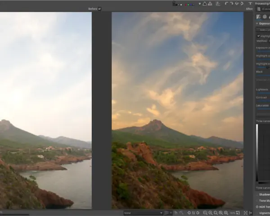Screen dimensions: 270x216
Task: Select the straighten tool icon
Action: (218, 4)
